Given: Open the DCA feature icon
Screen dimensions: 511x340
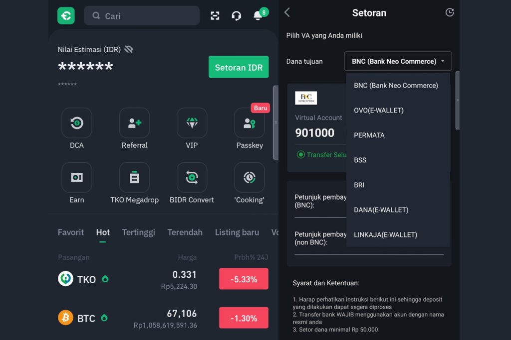Looking at the screenshot, I should click(77, 123).
